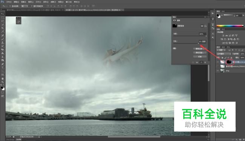The width and height of the screenshot is (245, 141).
Task: Toggle visibility eye of the top layer
Action: (217, 62)
